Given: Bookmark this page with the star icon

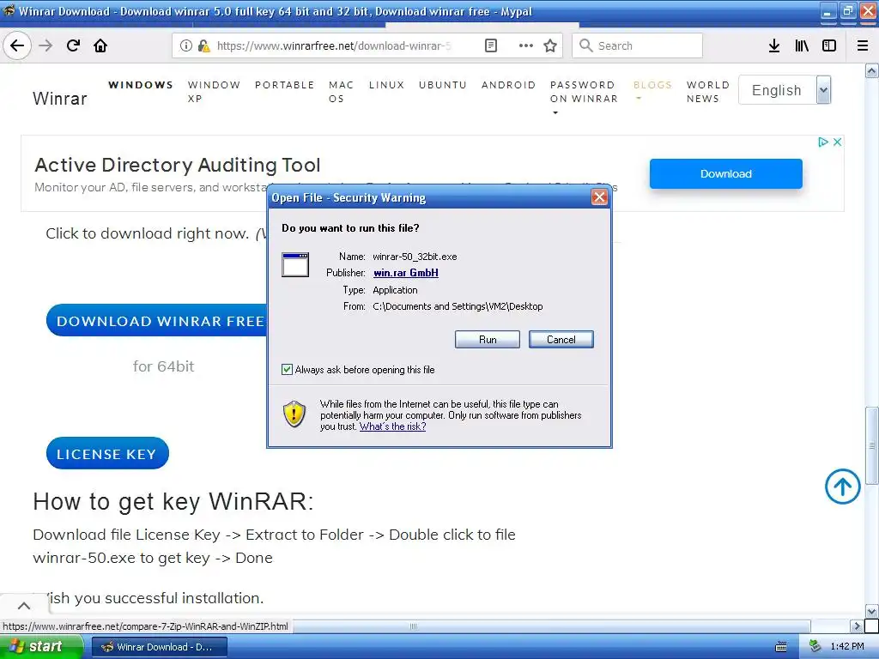Looking at the screenshot, I should tap(550, 45).
